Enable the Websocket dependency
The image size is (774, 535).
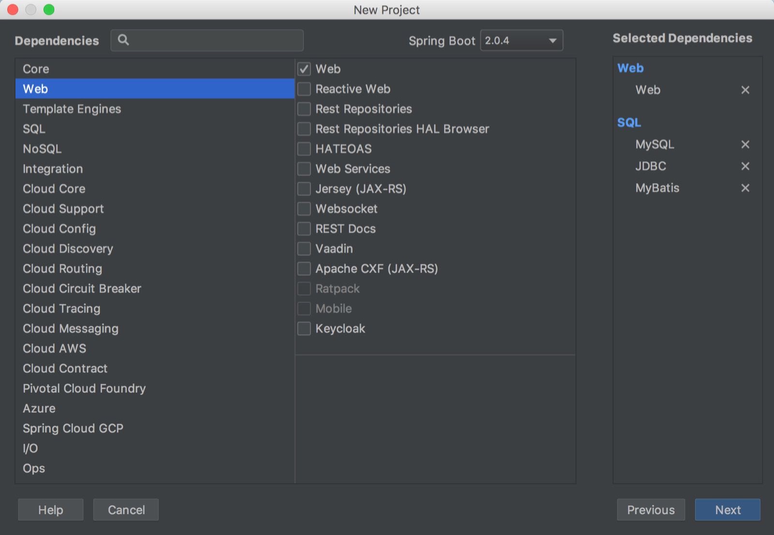pyautogui.click(x=304, y=209)
